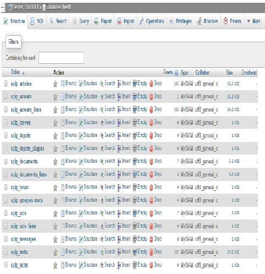Sort by the Table column header
This screenshot has height=274, width=265.
pos(15,73)
